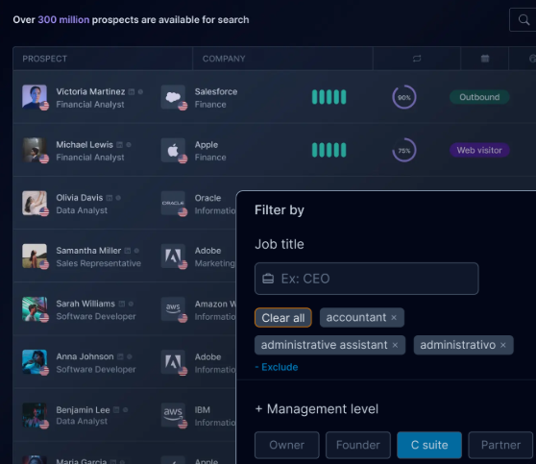Click the small square icon beside Benjamin Lee
Viewport: 536px width, 464px height.
pos(116,409)
